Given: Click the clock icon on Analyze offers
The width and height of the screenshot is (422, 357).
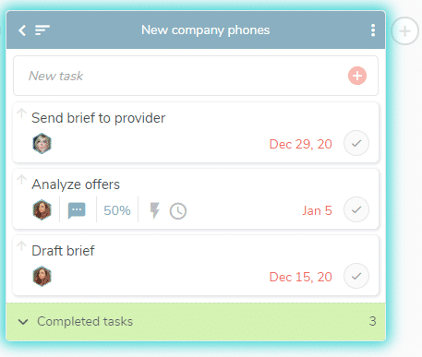Looking at the screenshot, I should click(x=178, y=211).
